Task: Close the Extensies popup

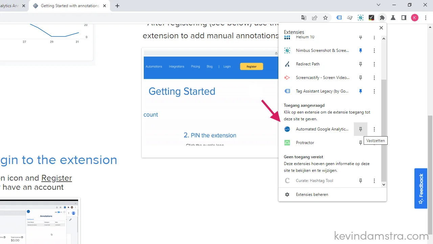Action: 381,28
